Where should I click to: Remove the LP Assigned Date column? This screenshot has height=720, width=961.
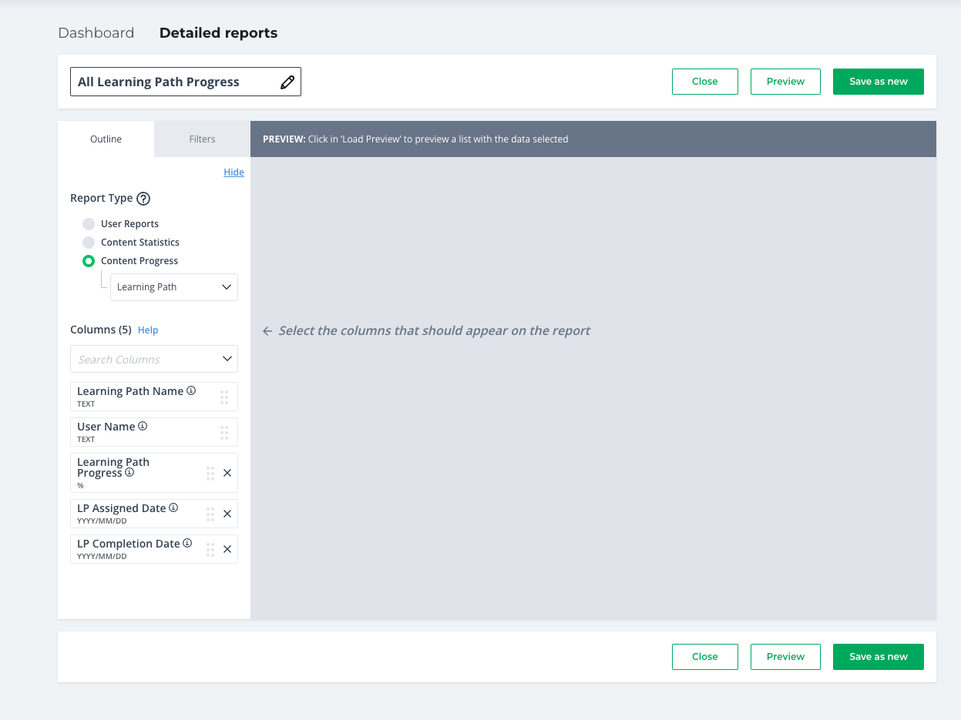[227, 514]
